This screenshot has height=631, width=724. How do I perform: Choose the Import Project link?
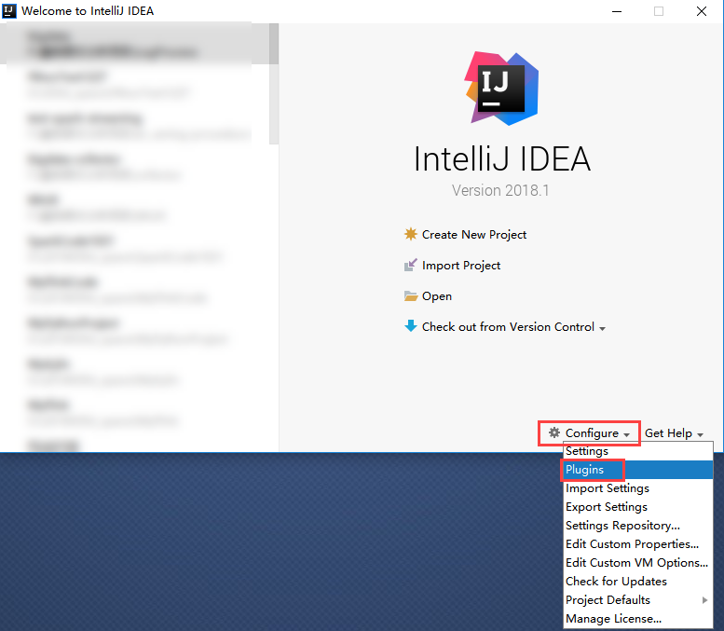point(461,266)
